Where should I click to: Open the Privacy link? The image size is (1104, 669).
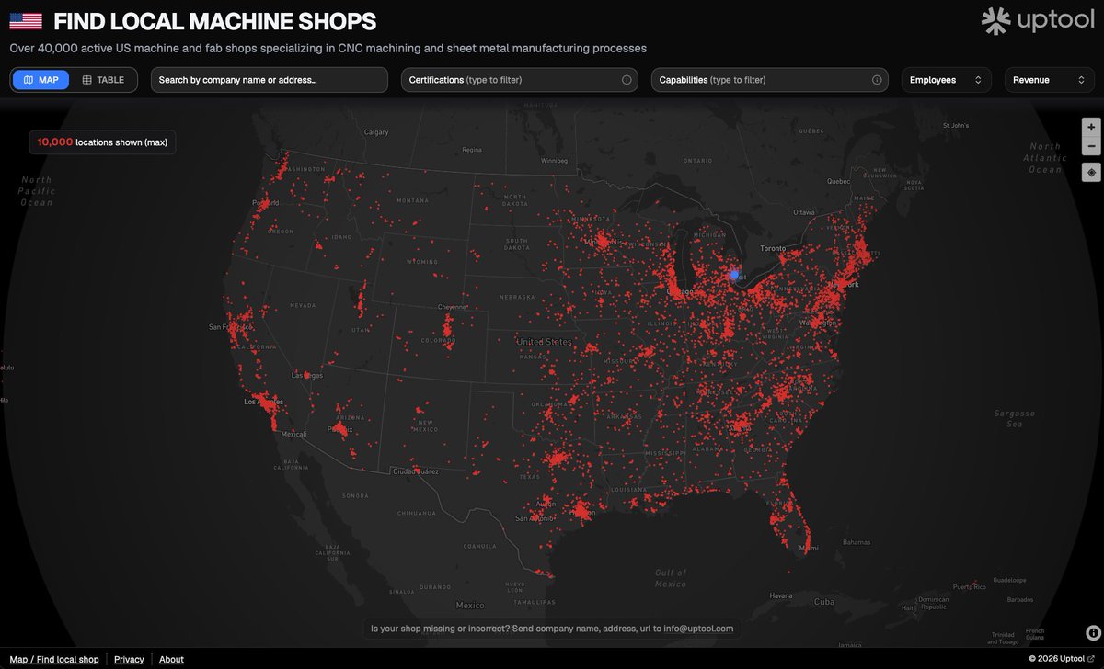click(x=129, y=659)
